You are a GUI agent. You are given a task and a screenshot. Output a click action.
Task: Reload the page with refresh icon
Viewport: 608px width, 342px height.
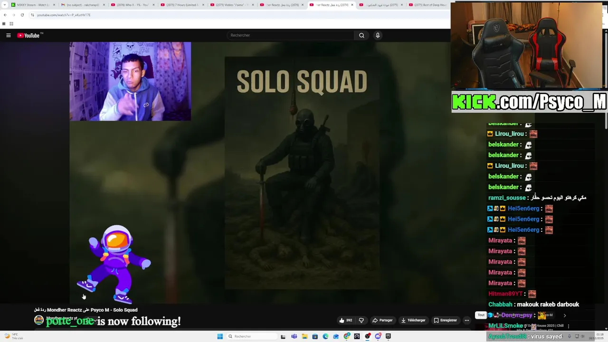(22, 15)
